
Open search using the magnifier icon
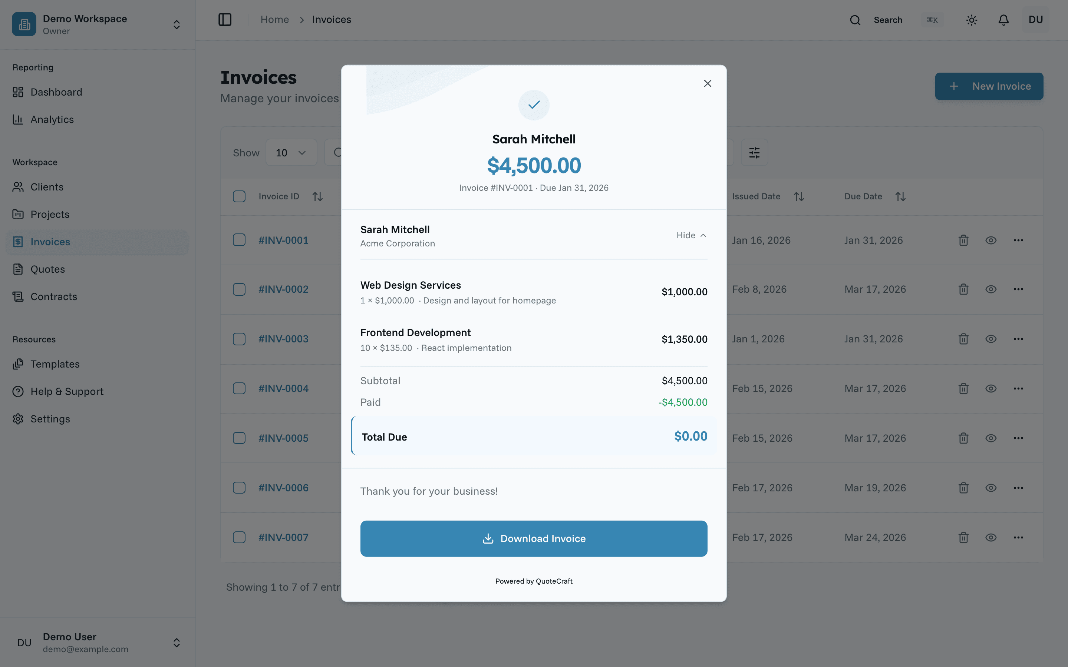(x=855, y=19)
